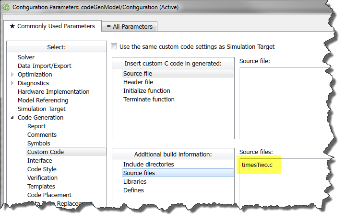Switch to the All Parameters tab
The image size is (345, 222).
click(129, 27)
